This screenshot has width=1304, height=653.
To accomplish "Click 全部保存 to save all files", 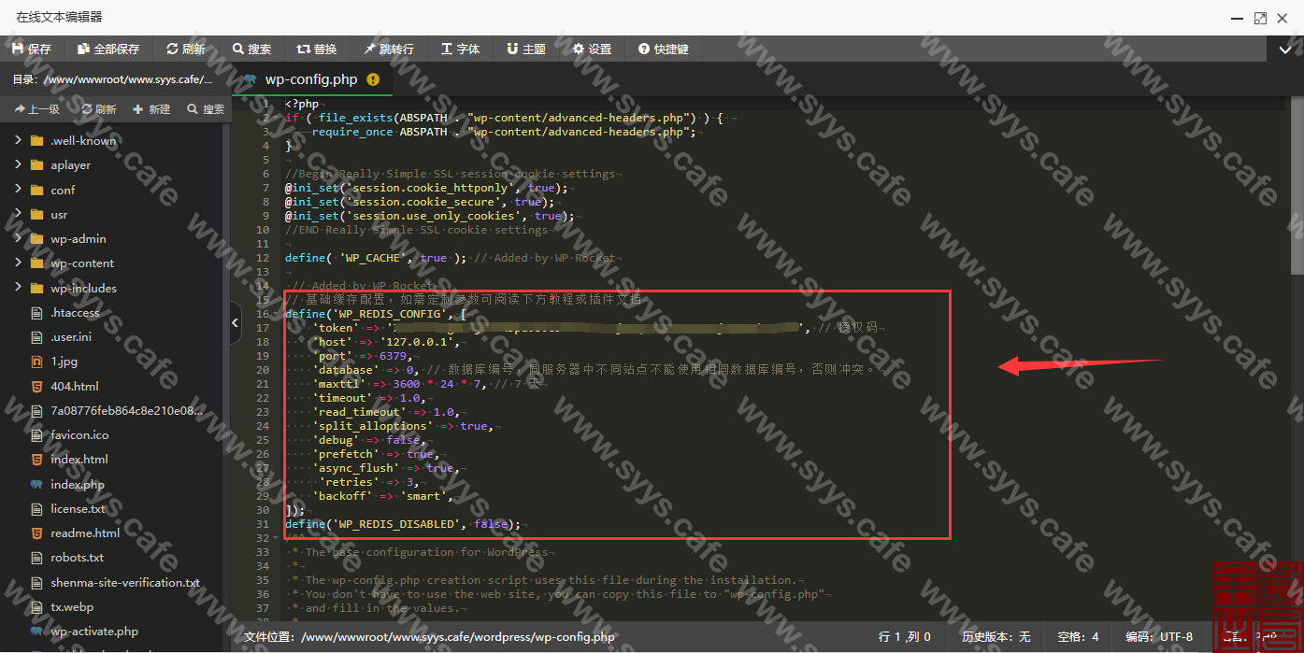I will click(x=108, y=49).
